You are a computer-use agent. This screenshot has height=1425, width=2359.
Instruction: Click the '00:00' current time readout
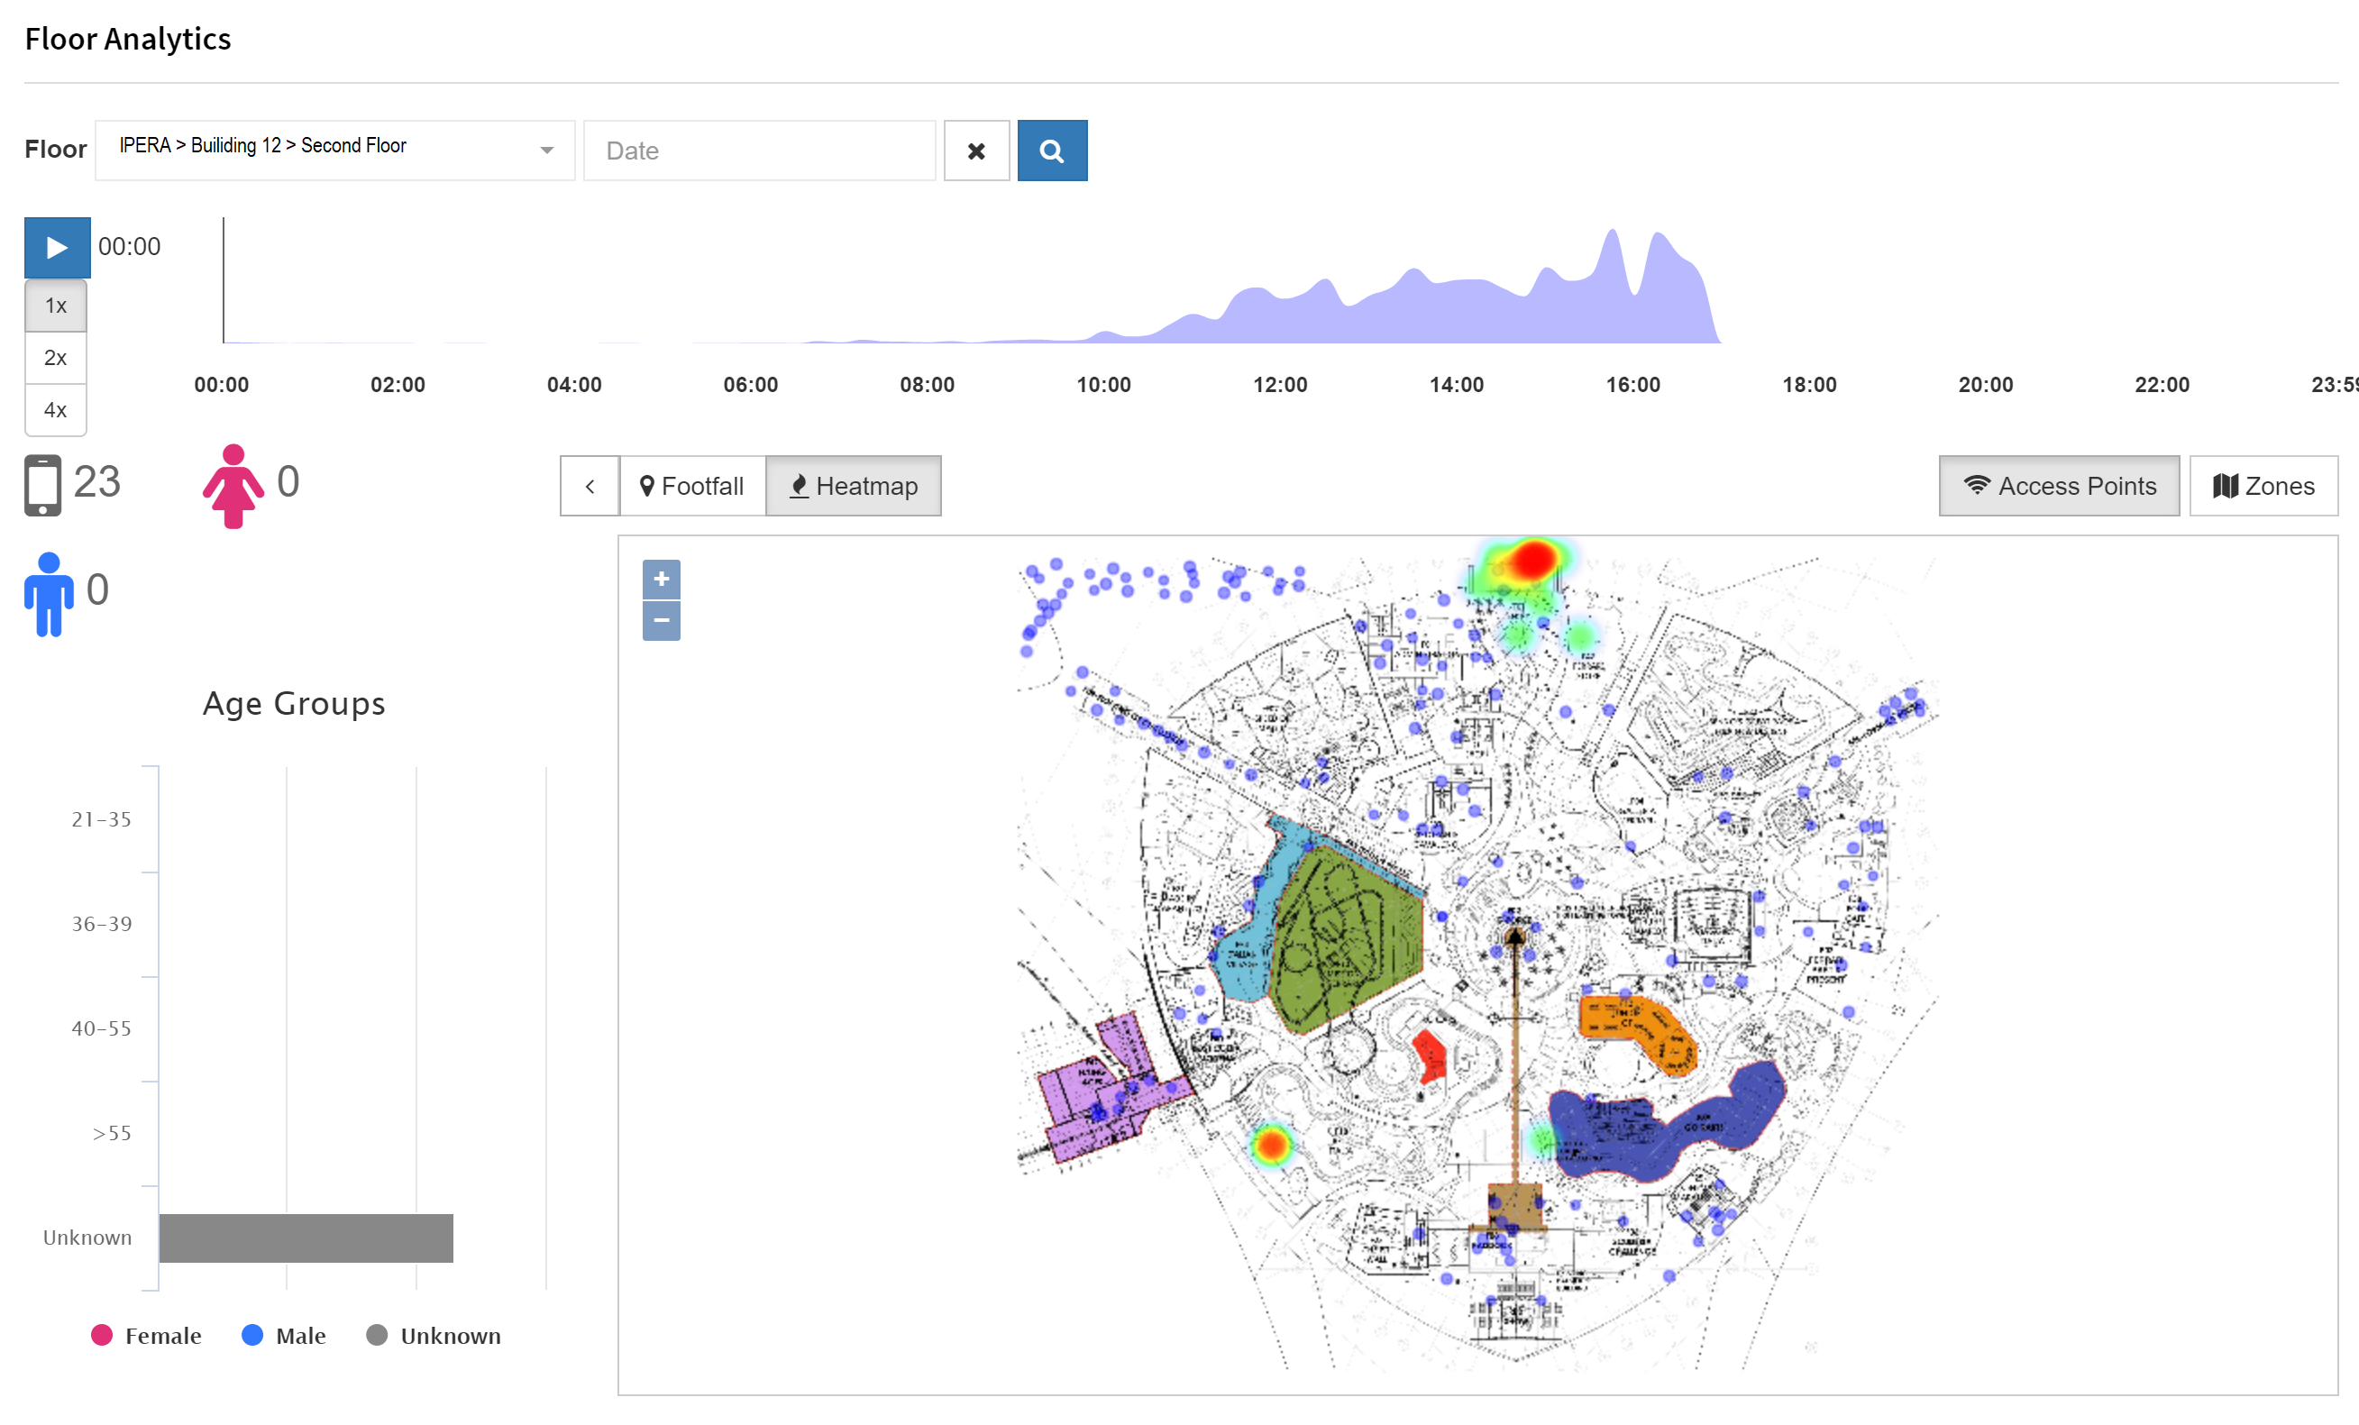pos(129,247)
